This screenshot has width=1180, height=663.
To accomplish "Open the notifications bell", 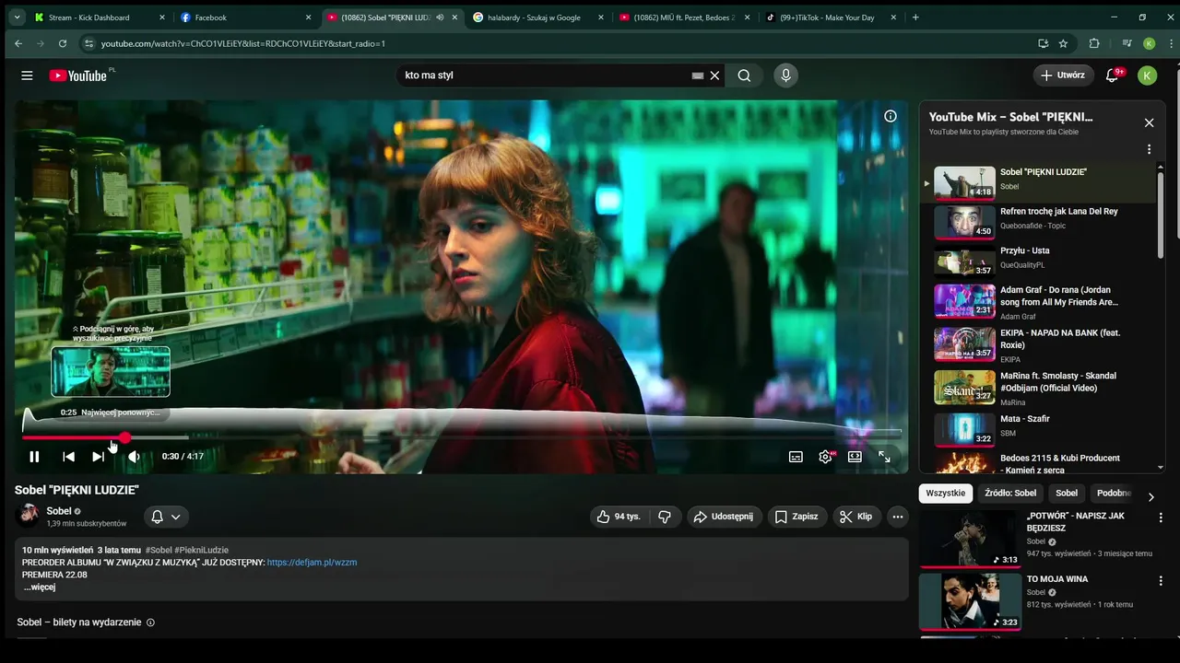I will (x=1112, y=76).
